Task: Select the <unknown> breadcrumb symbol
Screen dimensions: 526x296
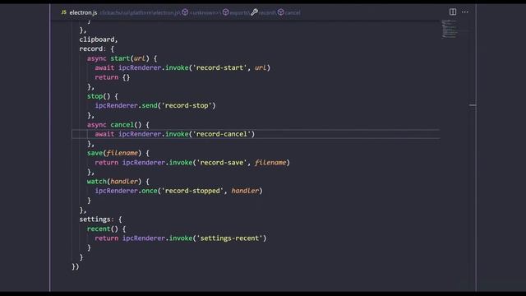Action: tap(201, 13)
